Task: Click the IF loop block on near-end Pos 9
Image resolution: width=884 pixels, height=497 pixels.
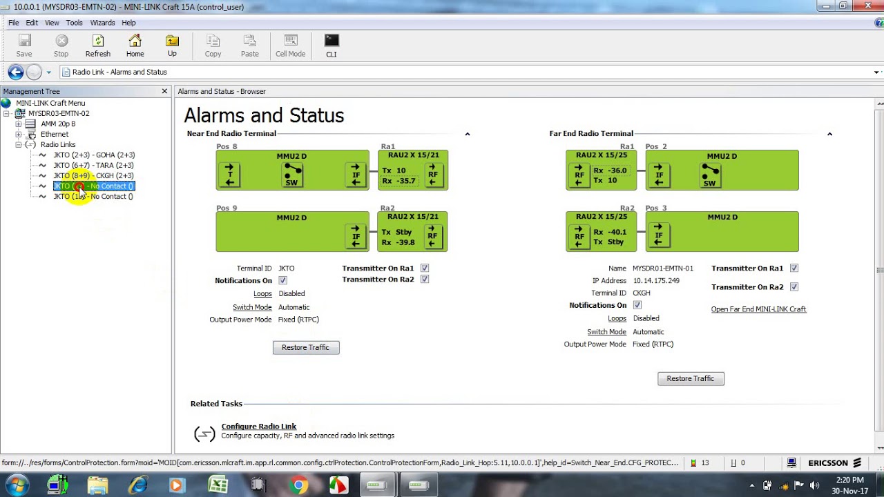Action: point(356,236)
